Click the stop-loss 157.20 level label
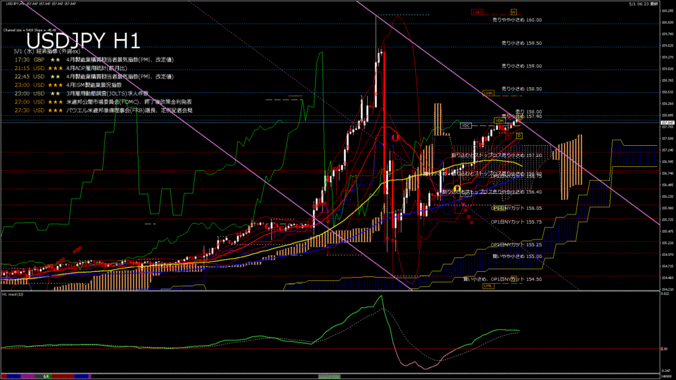Viewport: 676px width, 380px height. (496, 155)
